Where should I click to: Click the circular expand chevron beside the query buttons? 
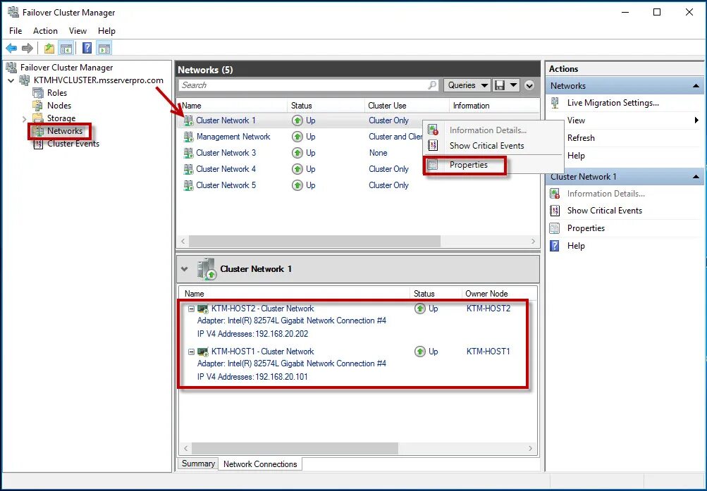point(529,85)
